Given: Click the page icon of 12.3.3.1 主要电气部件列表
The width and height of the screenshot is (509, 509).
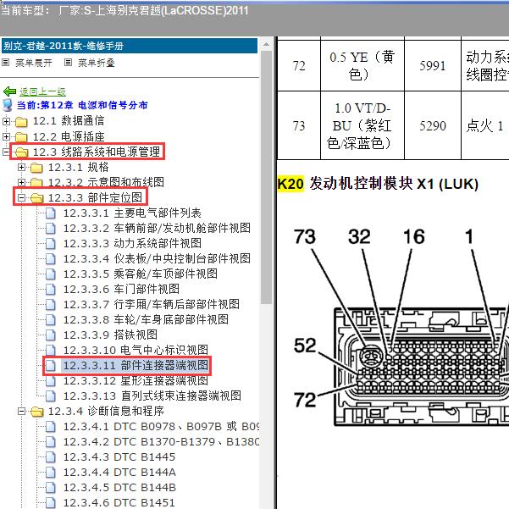Looking at the screenshot, I should (50, 213).
